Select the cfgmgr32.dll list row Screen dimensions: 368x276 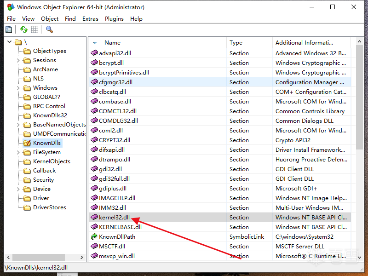click(220, 82)
